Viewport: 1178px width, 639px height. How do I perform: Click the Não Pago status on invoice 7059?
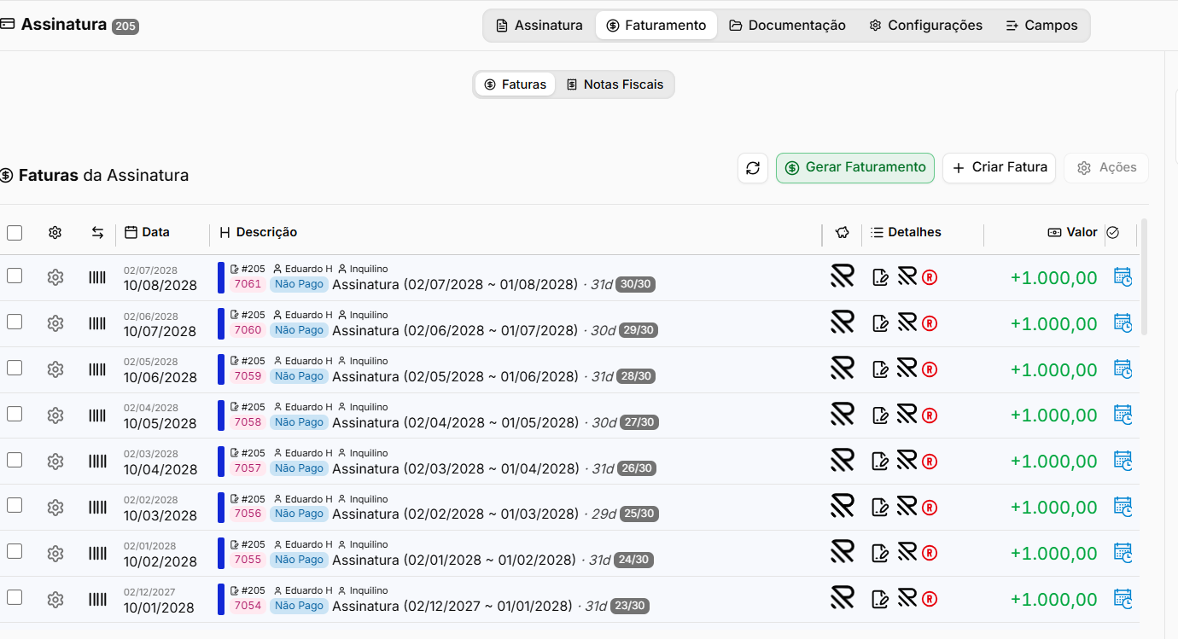(299, 376)
